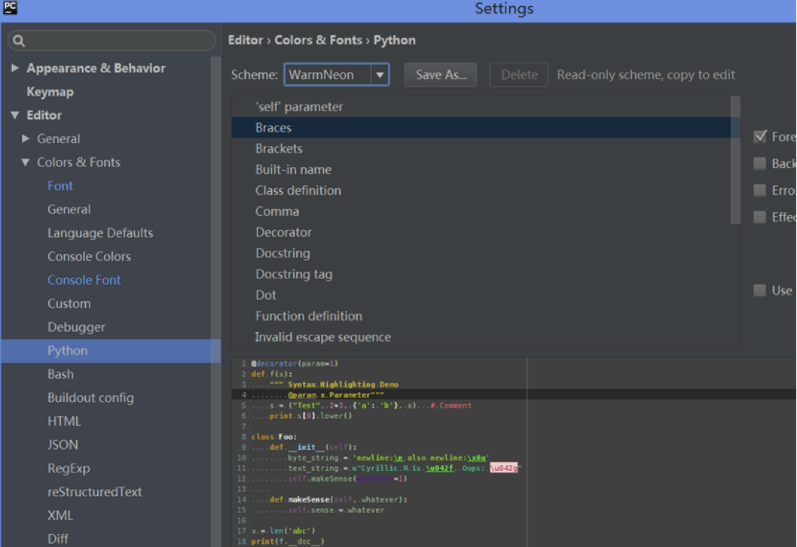Select Python in the settings tree
Viewport: 797px width, 547px height.
pyautogui.click(x=110, y=351)
